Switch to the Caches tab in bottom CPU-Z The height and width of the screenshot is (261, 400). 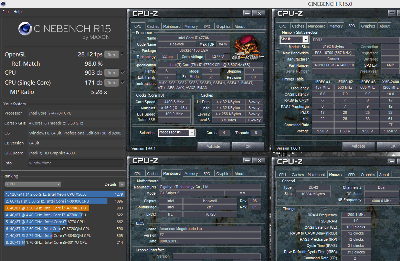pos(153,173)
